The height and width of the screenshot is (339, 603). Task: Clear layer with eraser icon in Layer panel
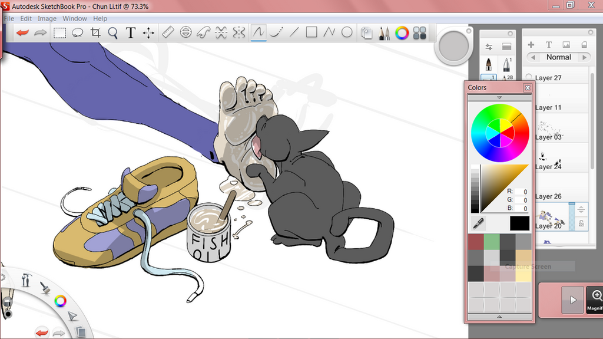click(x=584, y=45)
